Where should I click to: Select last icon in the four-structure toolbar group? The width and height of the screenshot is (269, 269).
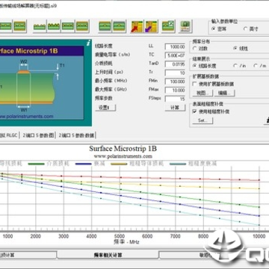(x=82, y=26)
